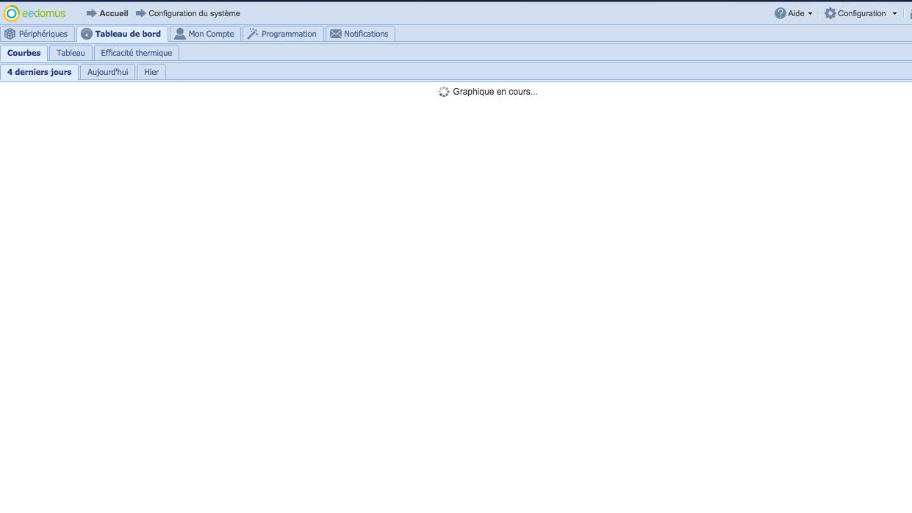Open the Efficacité thermique tab

[x=136, y=53]
